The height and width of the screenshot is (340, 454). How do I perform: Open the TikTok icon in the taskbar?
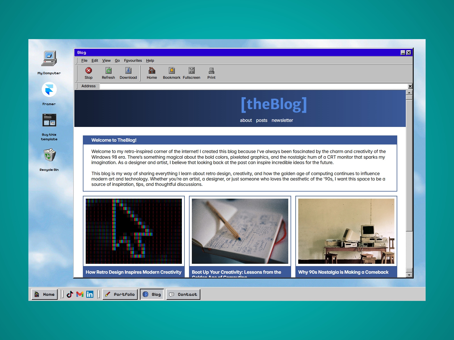click(70, 294)
